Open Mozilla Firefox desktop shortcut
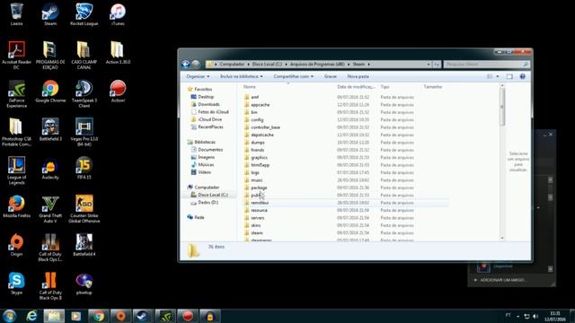Viewport: 575px width, 323px height. coord(16,207)
